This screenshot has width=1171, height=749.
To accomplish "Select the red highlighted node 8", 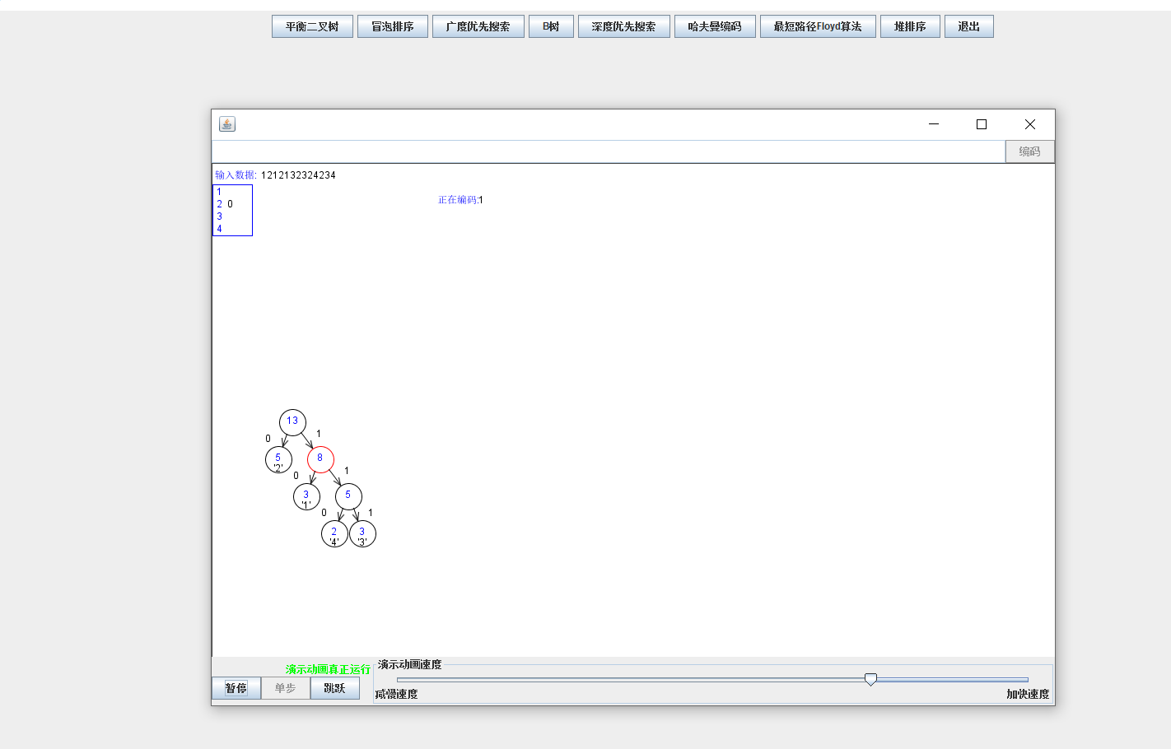I will coord(320,459).
